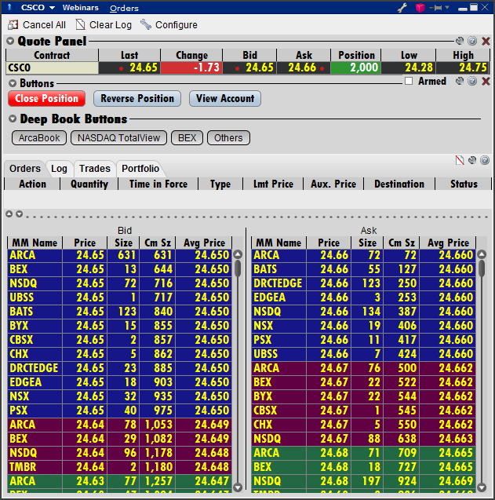
Task: Collapse the Deep Book Buttons section
Action: pos(13,119)
